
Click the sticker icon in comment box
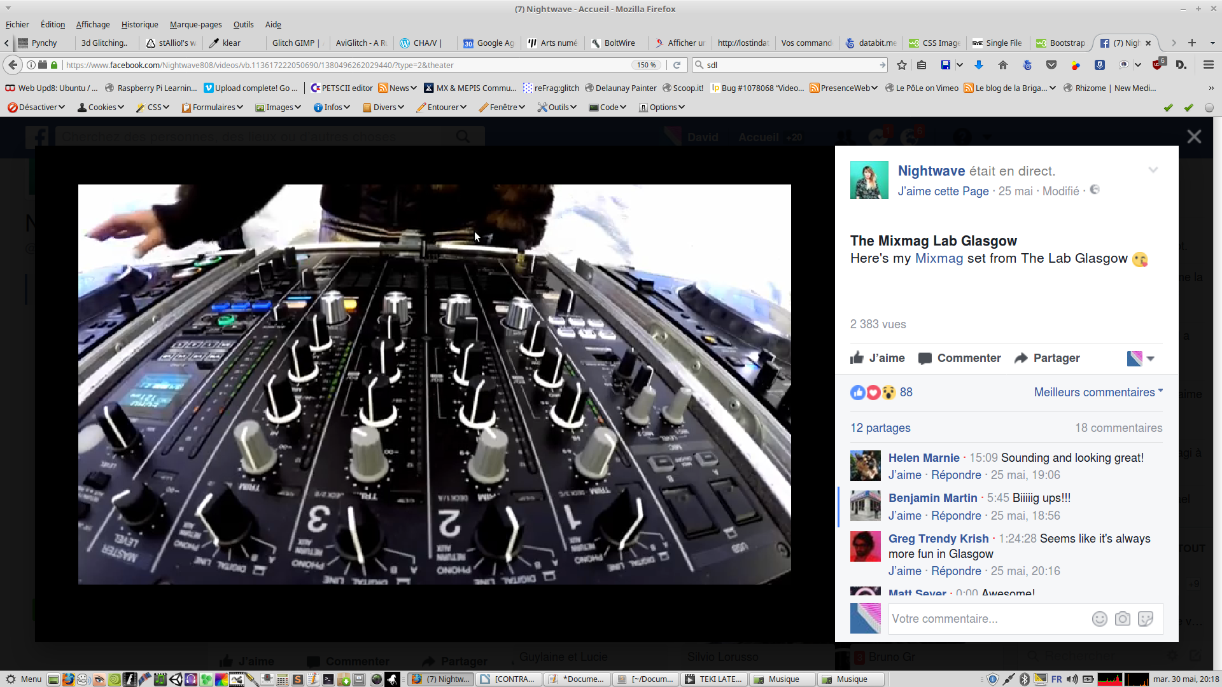[x=1146, y=619]
